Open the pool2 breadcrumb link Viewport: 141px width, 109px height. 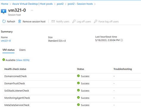click(60, 4)
